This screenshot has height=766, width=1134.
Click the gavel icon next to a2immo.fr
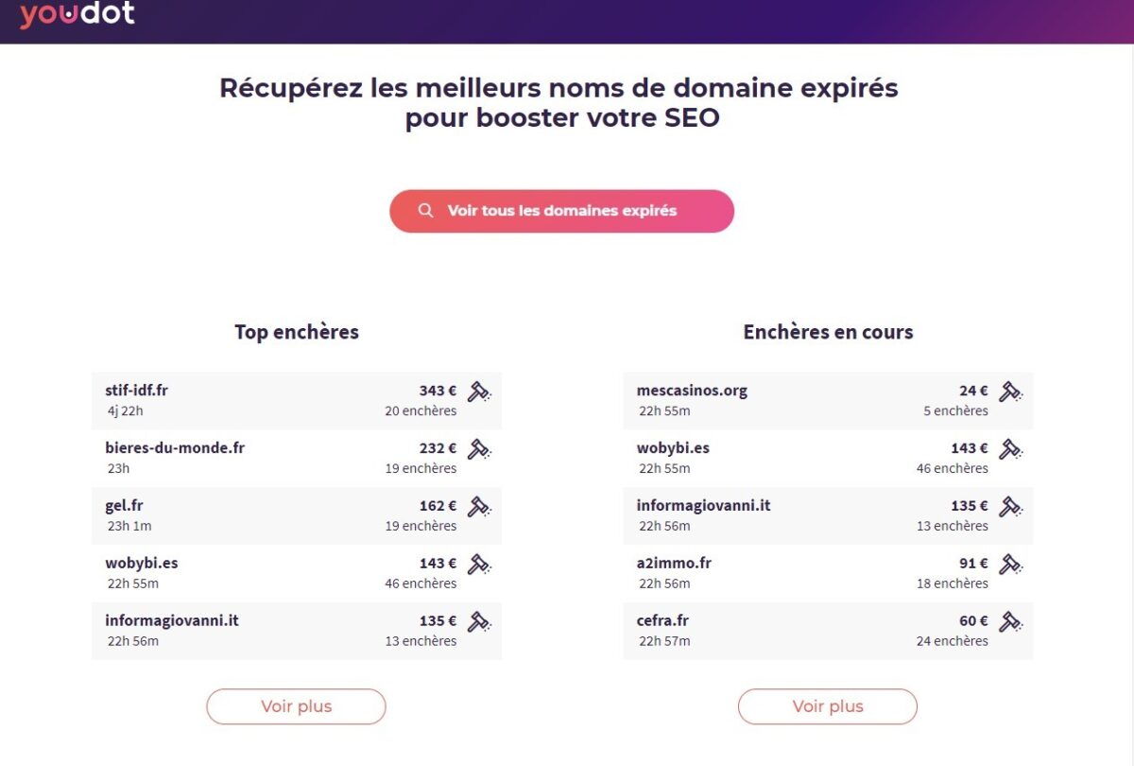(1011, 565)
